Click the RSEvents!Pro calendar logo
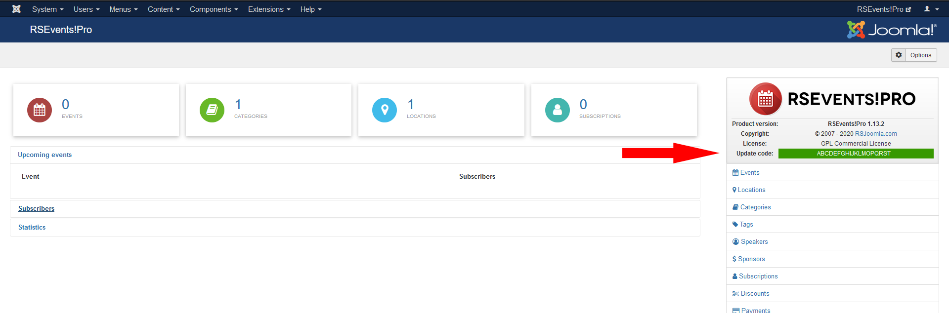The width and height of the screenshot is (949, 313). pos(766,99)
